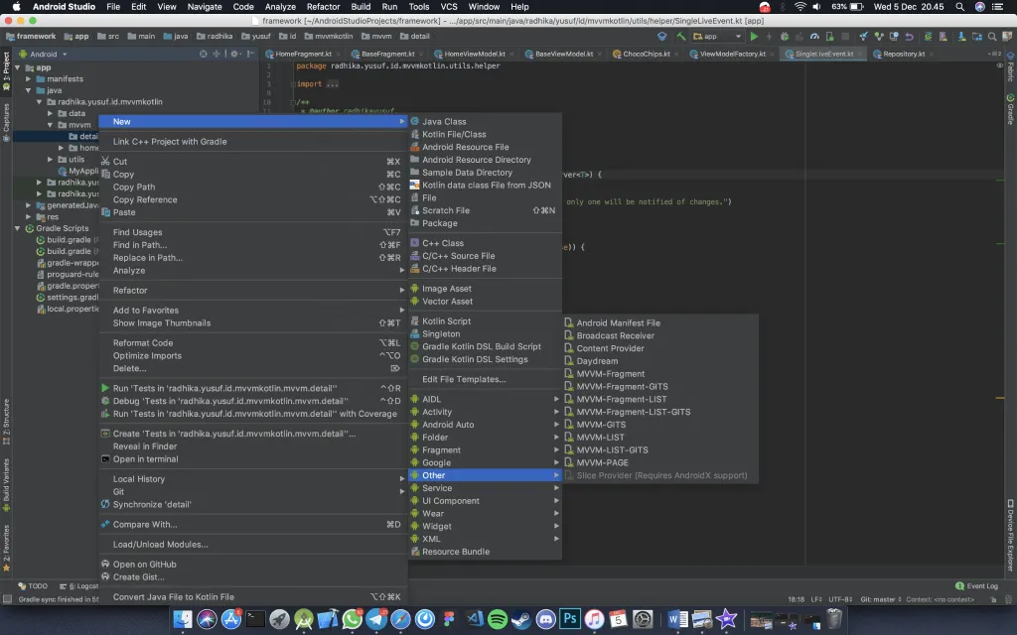Expand the data package tree arrow
Viewport: 1017px width, 635px height.
(x=50, y=113)
